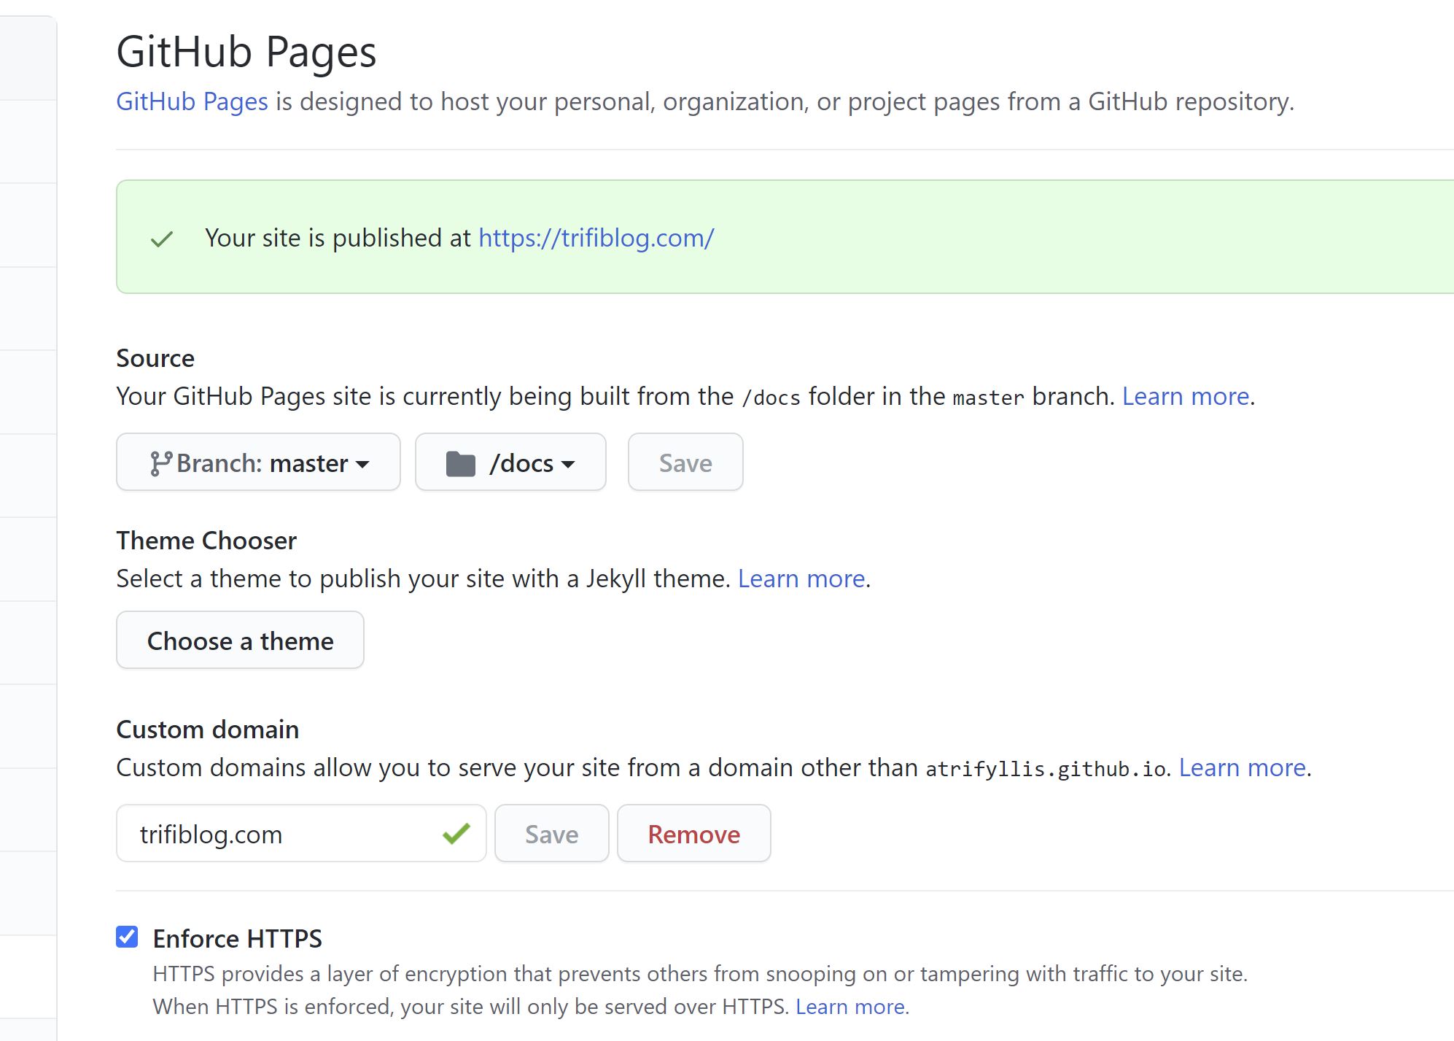This screenshot has height=1041, width=1454.
Task: Click the Custom domain heading
Action: tap(208, 730)
